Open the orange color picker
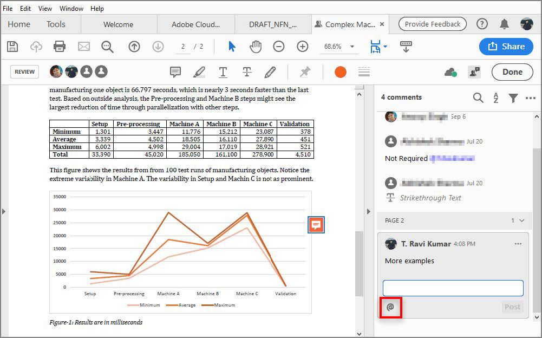 [341, 72]
